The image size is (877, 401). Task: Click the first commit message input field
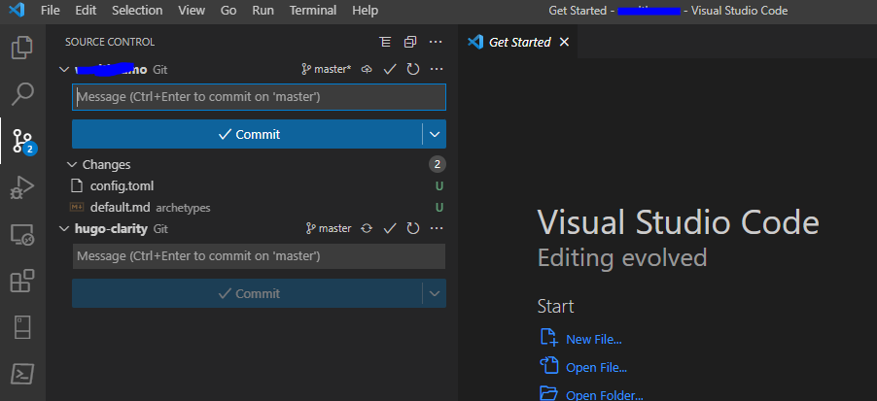[x=259, y=97]
